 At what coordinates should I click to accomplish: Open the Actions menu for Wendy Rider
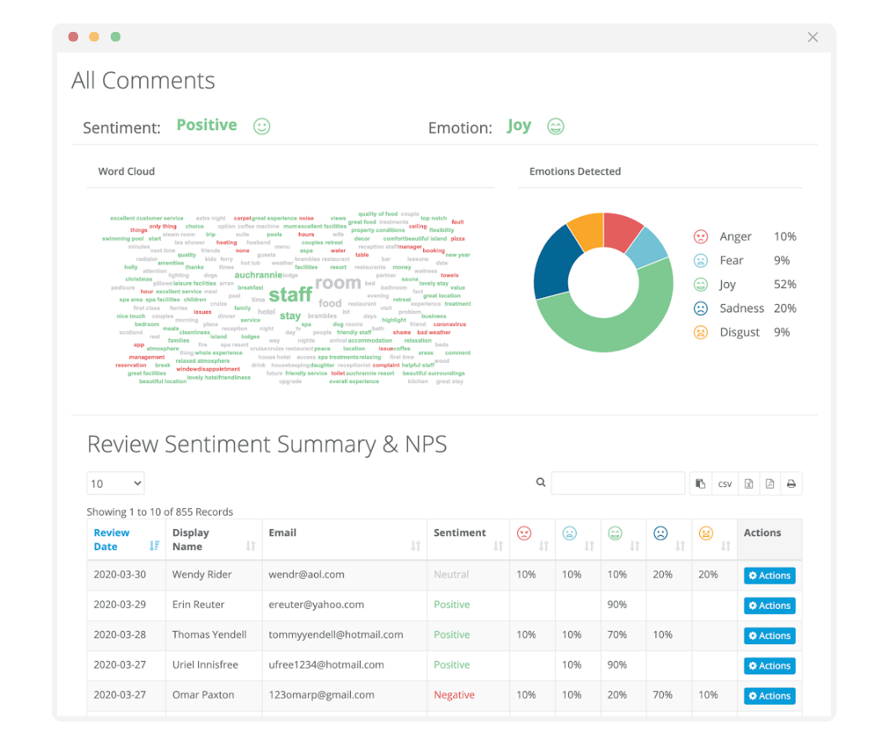pyautogui.click(x=769, y=575)
